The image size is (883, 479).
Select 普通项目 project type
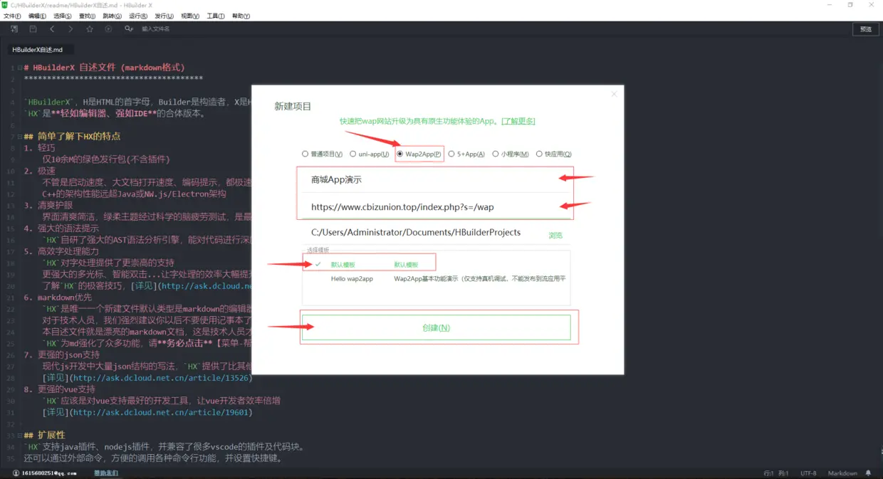pos(322,154)
